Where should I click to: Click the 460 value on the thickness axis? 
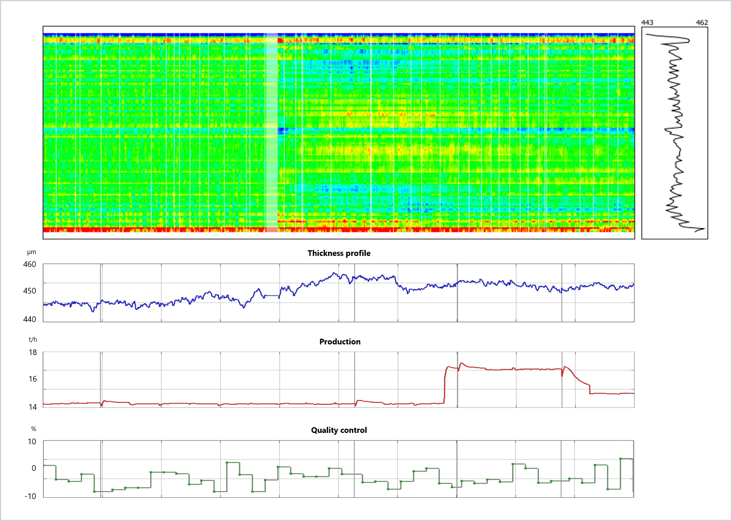pyautogui.click(x=30, y=265)
